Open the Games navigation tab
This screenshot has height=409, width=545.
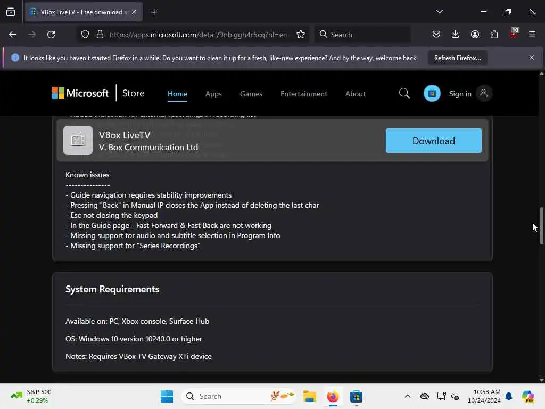tap(251, 94)
